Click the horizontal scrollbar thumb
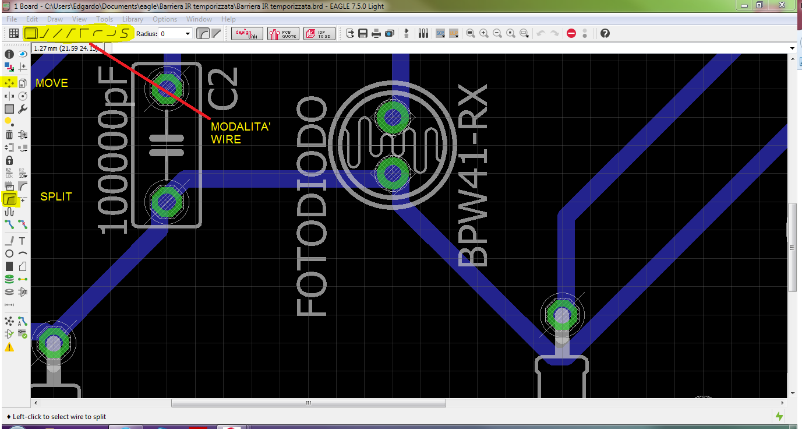This screenshot has width=802, height=429. click(309, 403)
